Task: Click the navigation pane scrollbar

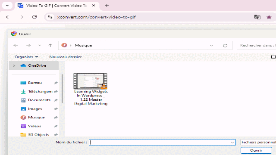Action: (62, 89)
